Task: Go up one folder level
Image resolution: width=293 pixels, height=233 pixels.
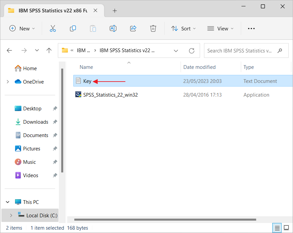Action: tap(49, 51)
